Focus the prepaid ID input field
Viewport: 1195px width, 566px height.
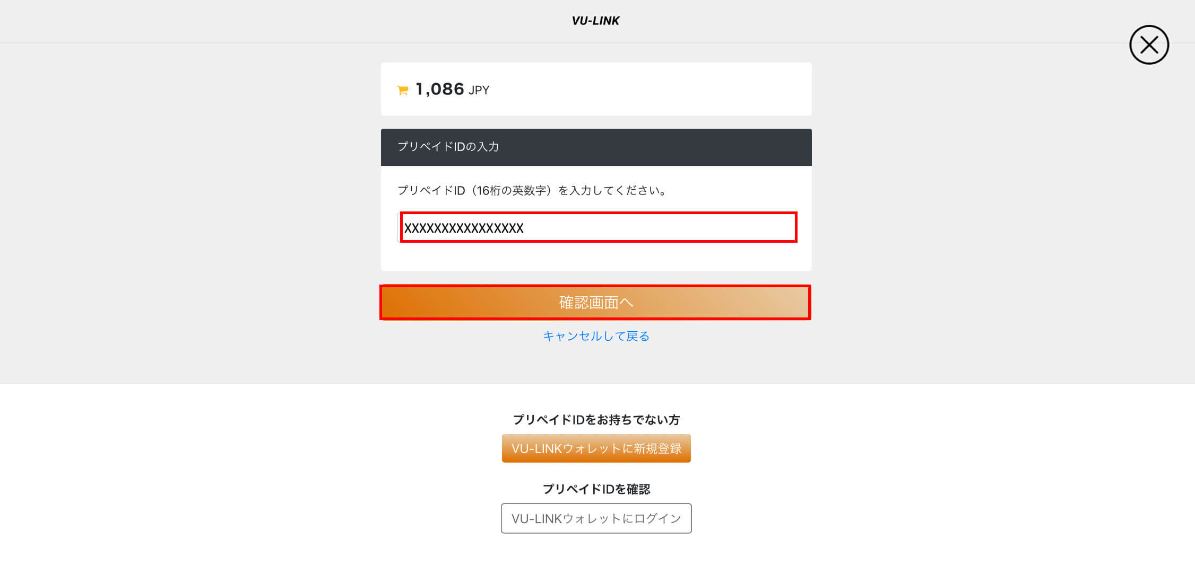tap(597, 227)
